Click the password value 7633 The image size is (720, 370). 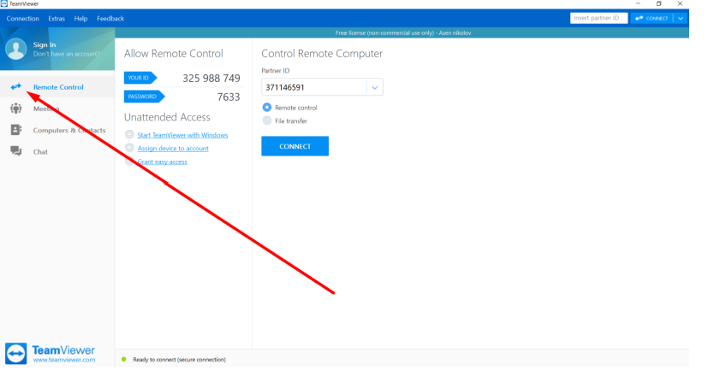[x=229, y=97]
